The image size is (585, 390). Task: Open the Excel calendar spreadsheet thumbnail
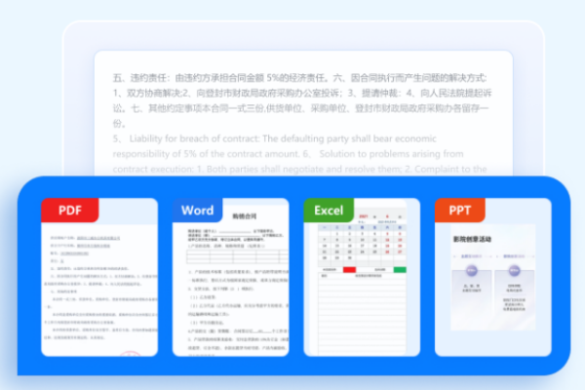362,277
